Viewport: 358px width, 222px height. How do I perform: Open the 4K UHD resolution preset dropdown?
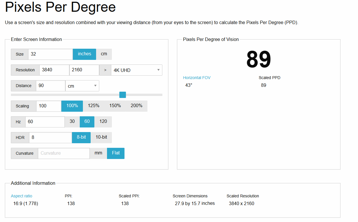[x=137, y=70]
